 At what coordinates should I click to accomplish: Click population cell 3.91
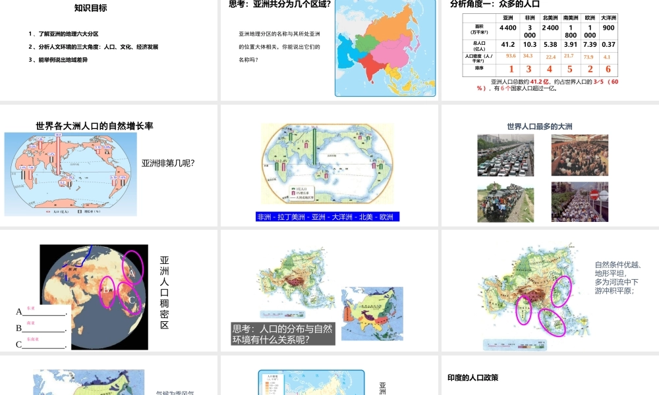(x=570, y=45)
